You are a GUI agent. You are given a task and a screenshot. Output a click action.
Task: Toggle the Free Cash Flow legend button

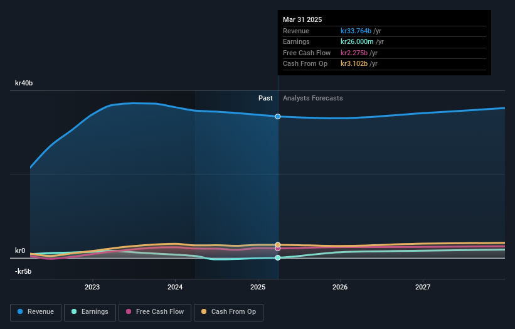tap(155, 312)
